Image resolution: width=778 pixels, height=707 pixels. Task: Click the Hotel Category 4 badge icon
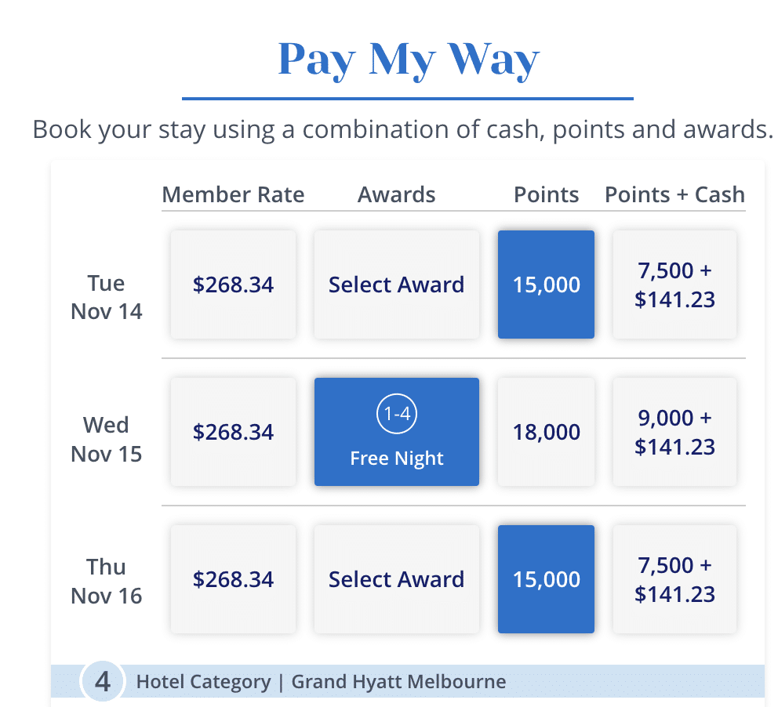102,682
